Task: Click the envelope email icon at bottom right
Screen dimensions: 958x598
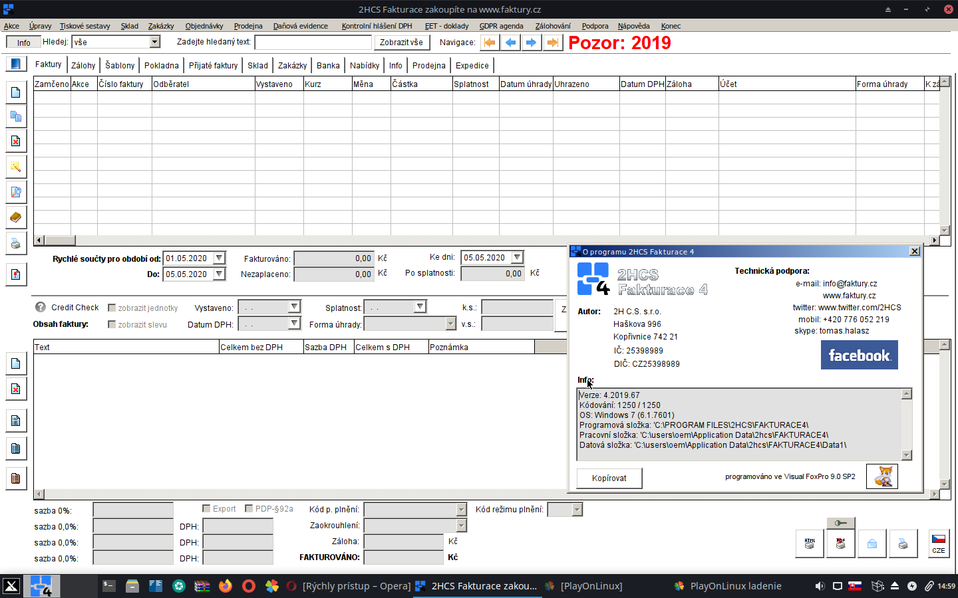Action: (872, 544)
